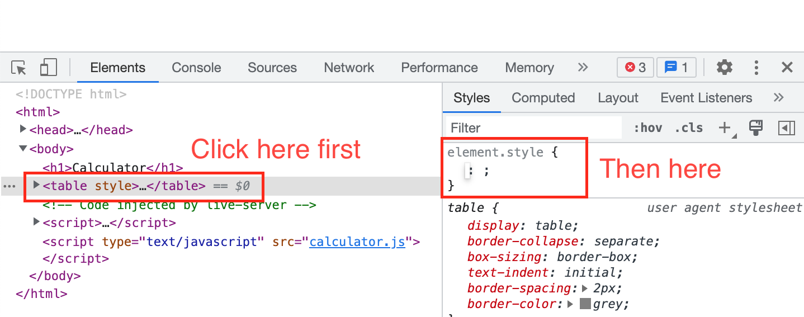804x317 pixels.
Task: Open the Sources tab
Action: coord(272,68)
